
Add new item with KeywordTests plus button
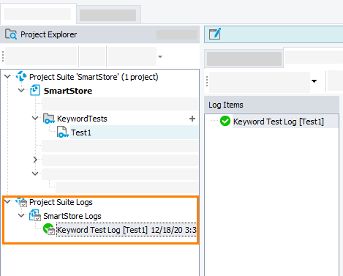point(192,119)
